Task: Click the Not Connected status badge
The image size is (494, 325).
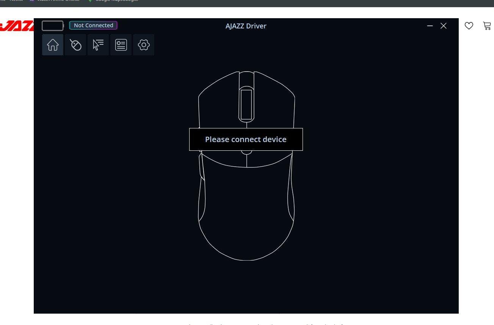Action: [x=93, y=25]
